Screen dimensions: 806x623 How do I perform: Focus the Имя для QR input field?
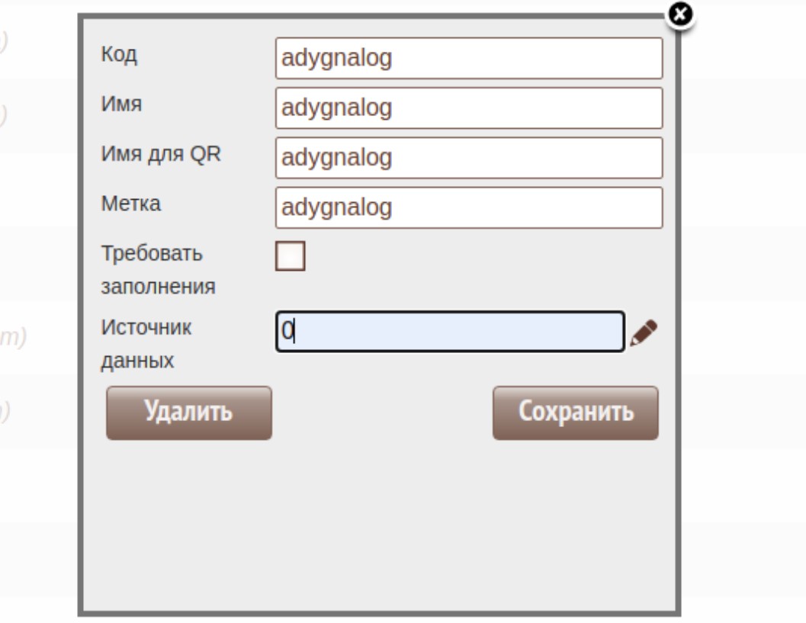468,158
